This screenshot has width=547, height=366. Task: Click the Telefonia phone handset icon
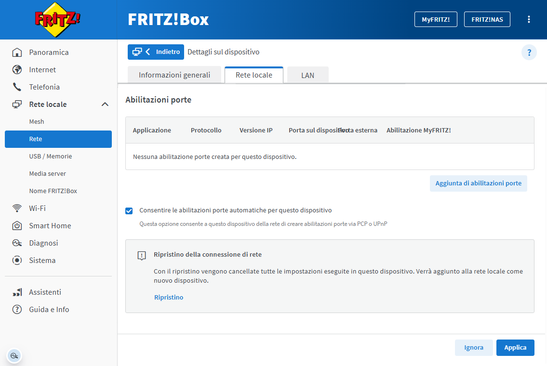click(17, 87)
